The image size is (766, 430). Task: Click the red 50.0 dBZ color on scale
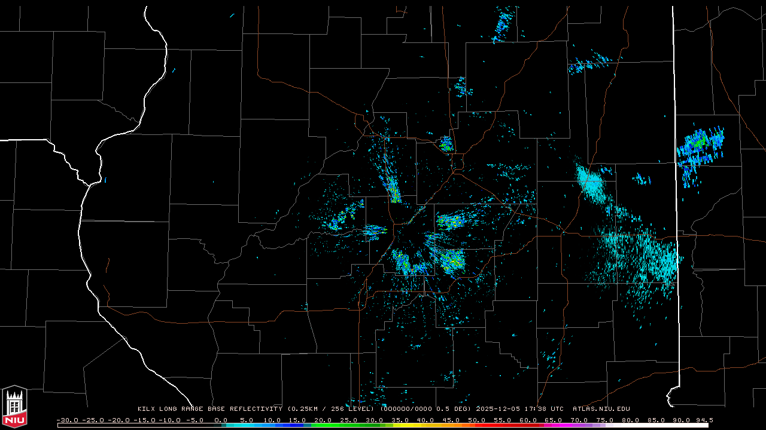[477, 425]
